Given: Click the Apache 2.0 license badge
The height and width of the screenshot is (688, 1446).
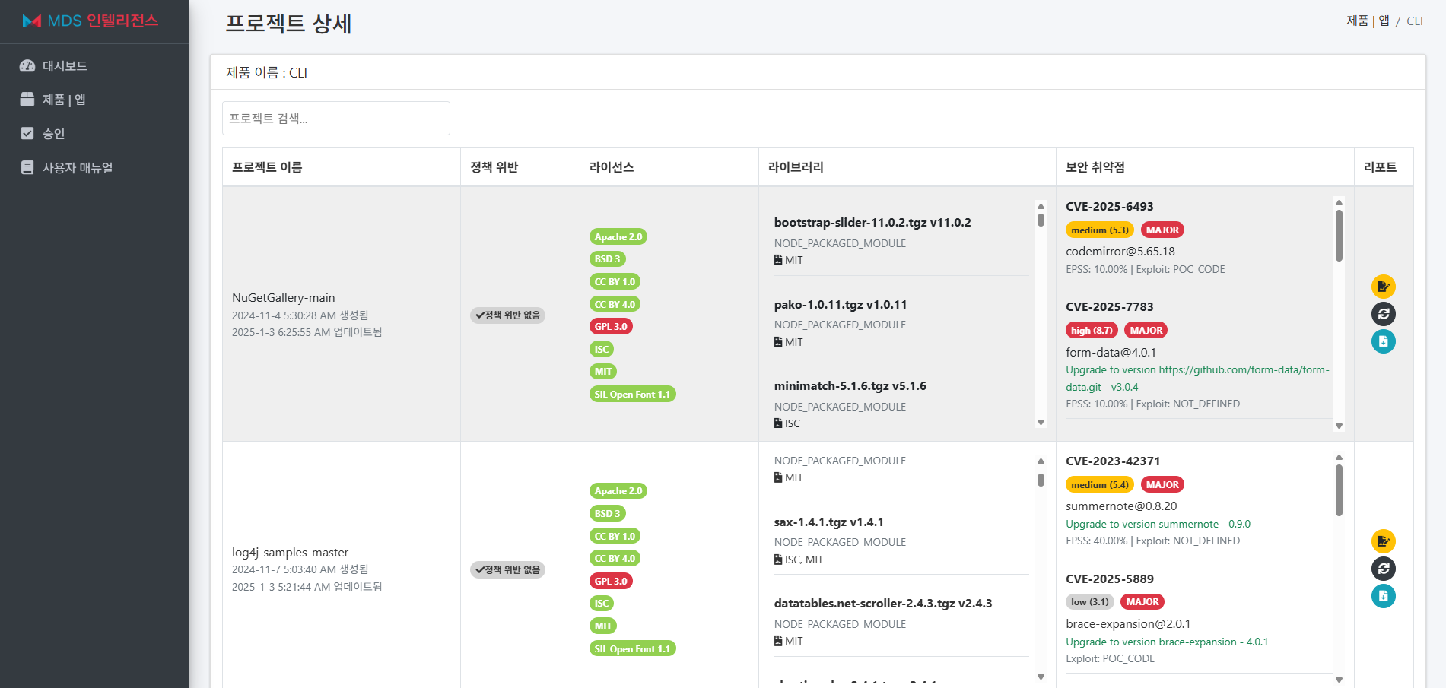Looking at the screenshot, I should tap(618, 236).
